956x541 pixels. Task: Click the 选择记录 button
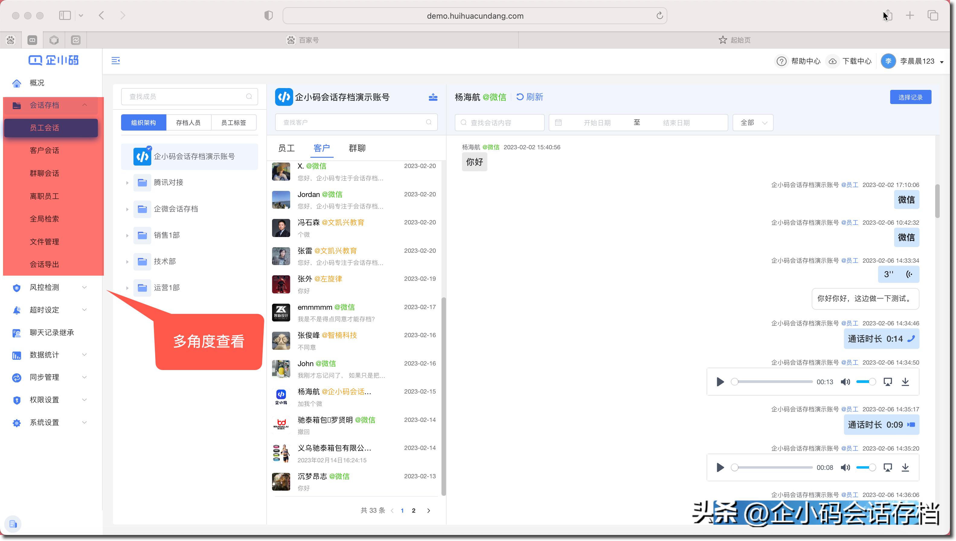pos(911,97)
